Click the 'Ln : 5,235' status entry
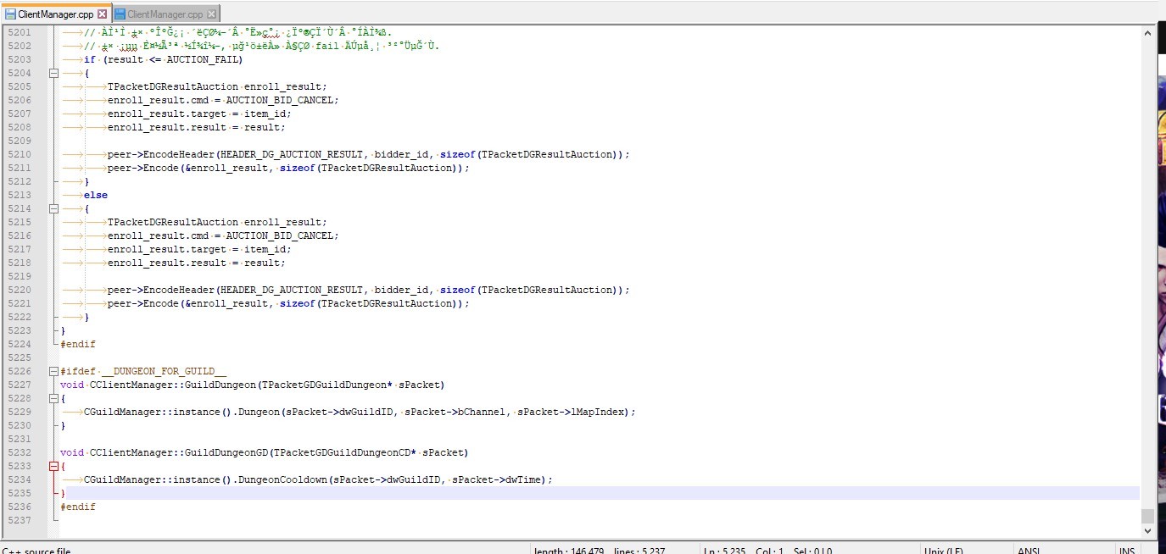 pos(724,551)
